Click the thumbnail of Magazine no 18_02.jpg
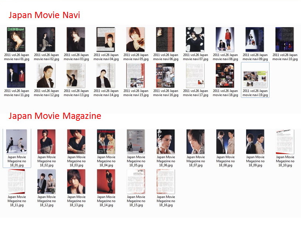This screenshot has width=301, height=226. [47, 141]
